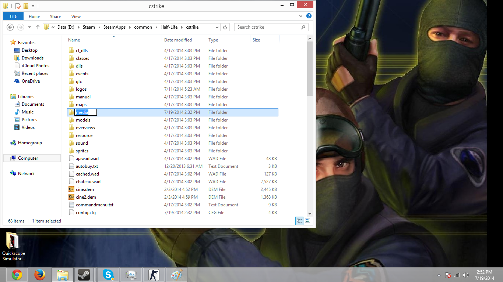Viewport: 503px width, 282px height.
Task: Open Skype from the taskbar
Action: [108, 275]
